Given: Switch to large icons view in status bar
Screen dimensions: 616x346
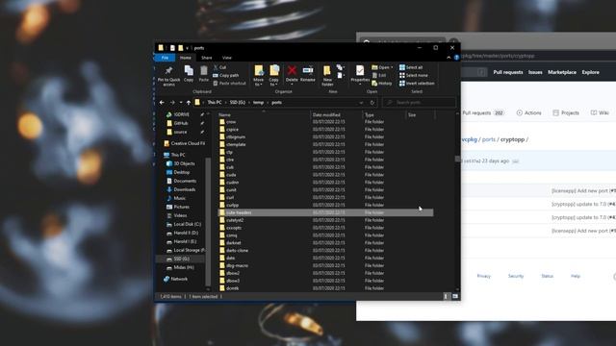Looking at the screenshot, I should click(455, 297).
